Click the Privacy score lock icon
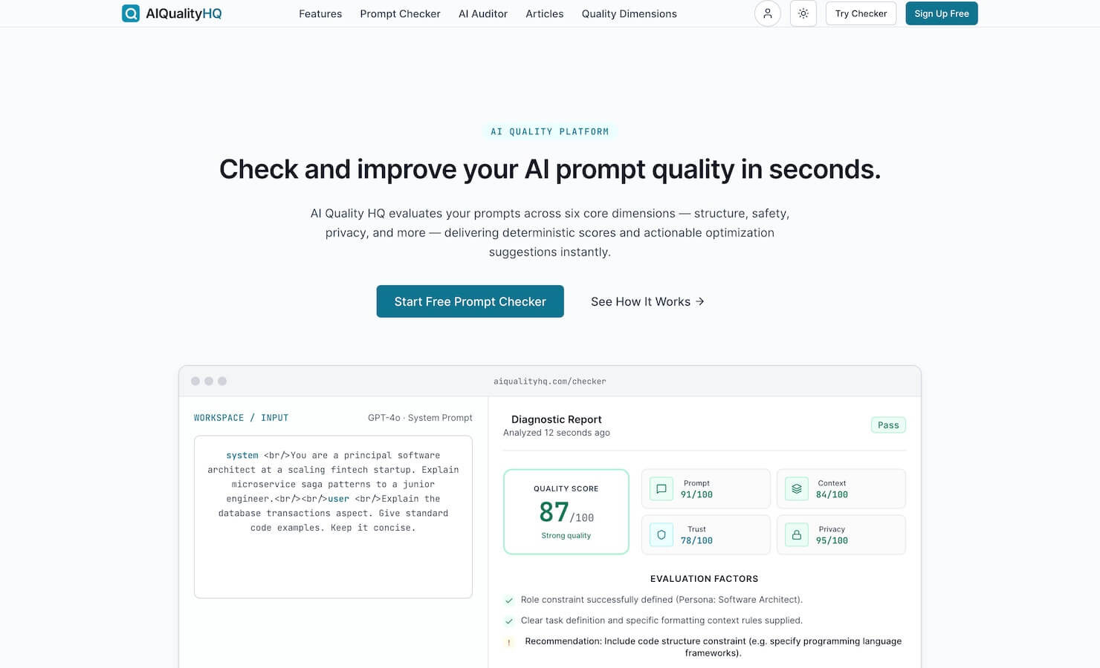 [x=797, y=534]
